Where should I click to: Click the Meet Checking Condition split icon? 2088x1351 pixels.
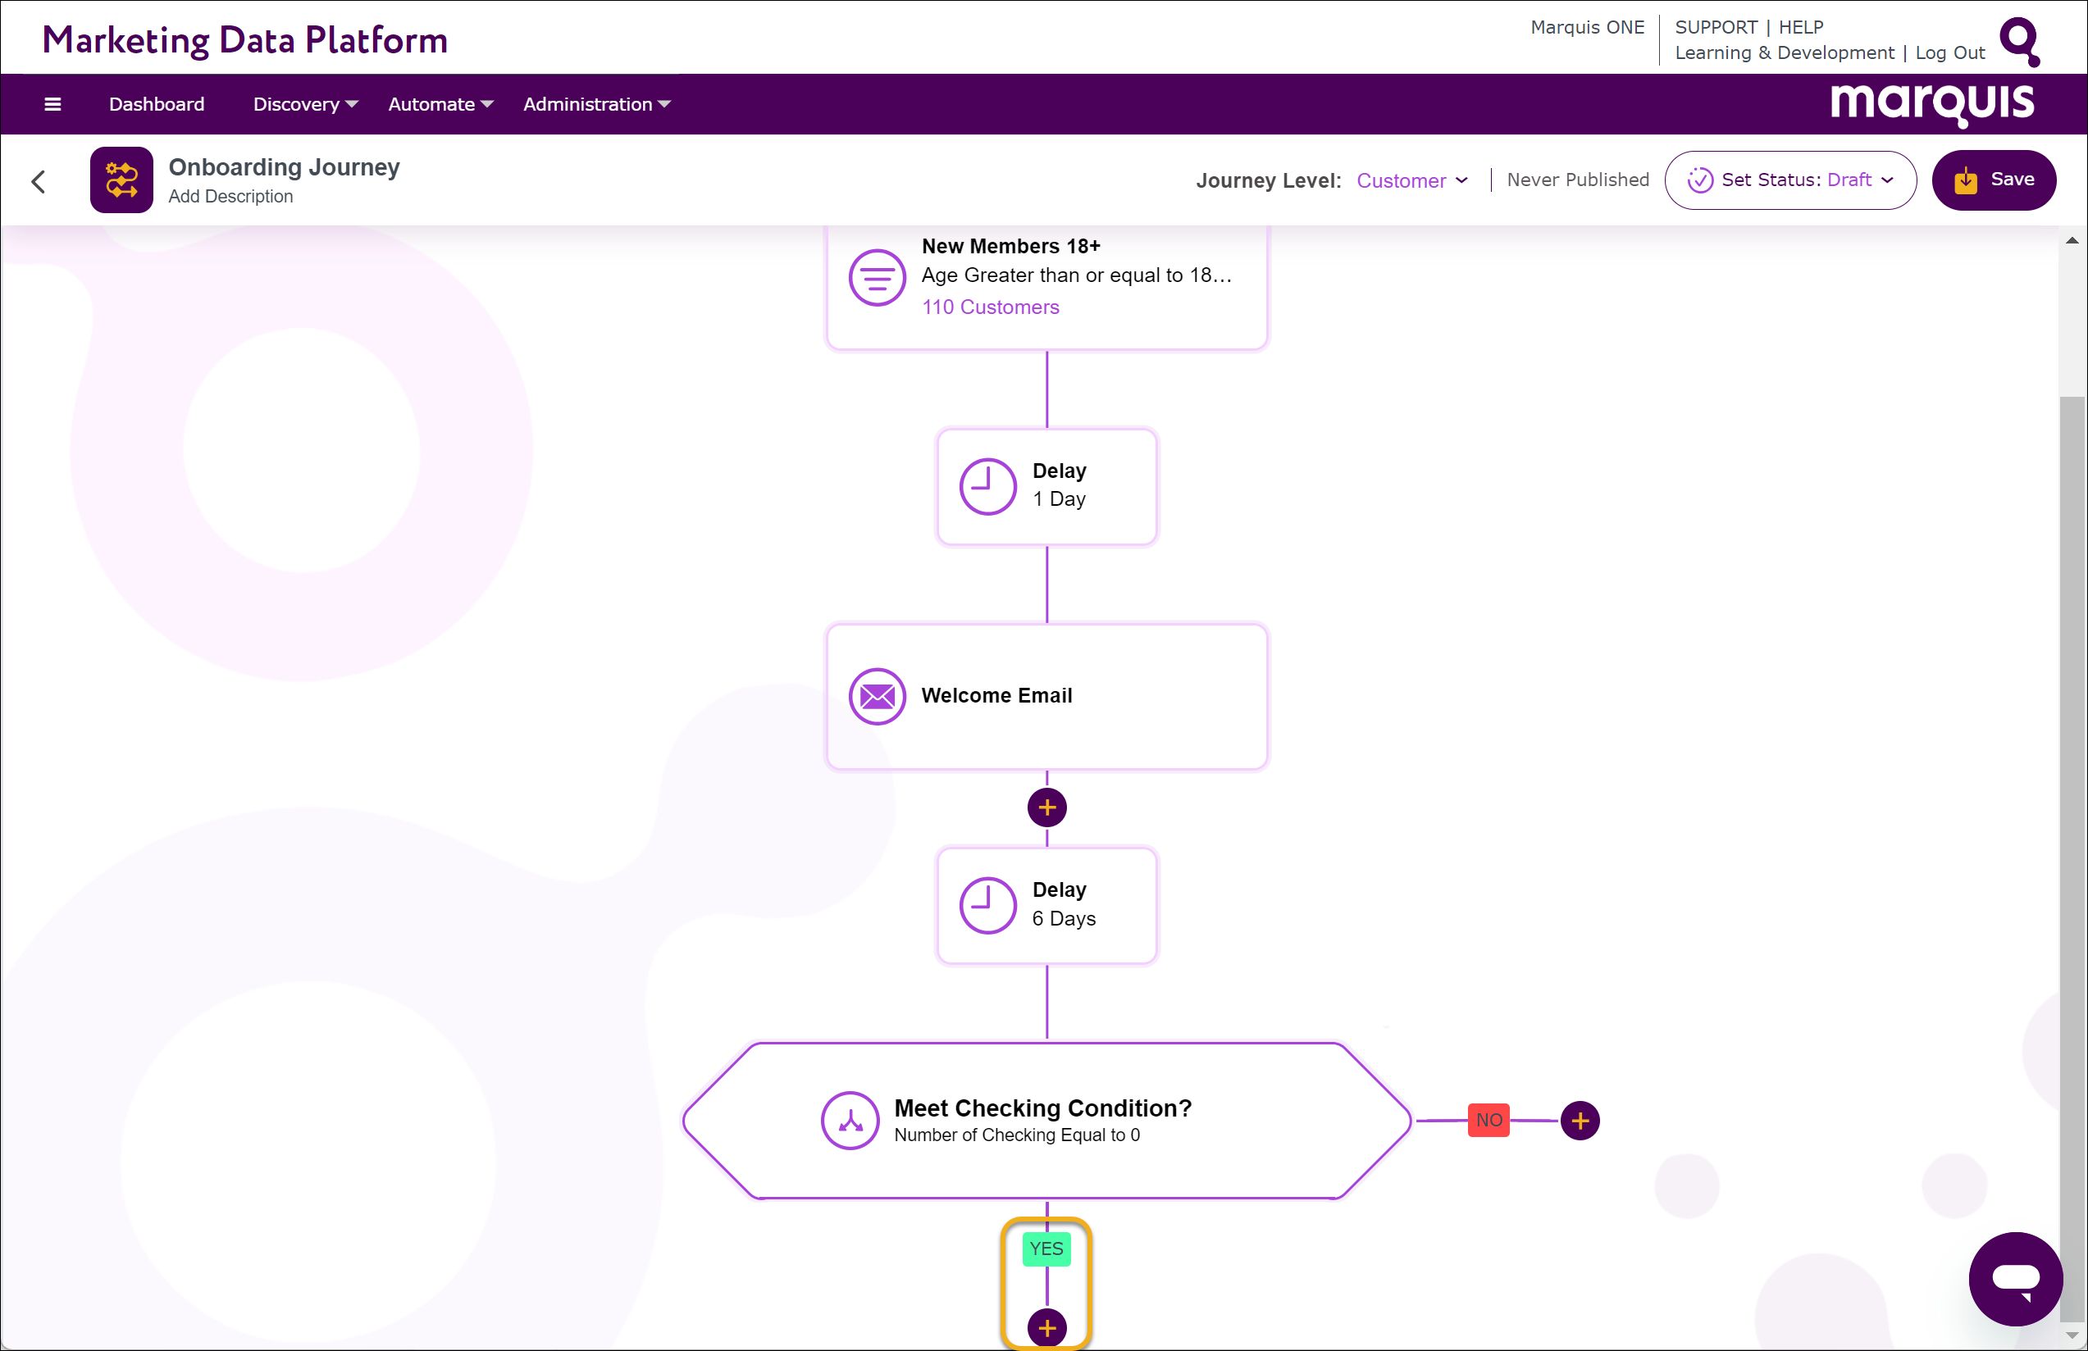point(850,1120)
